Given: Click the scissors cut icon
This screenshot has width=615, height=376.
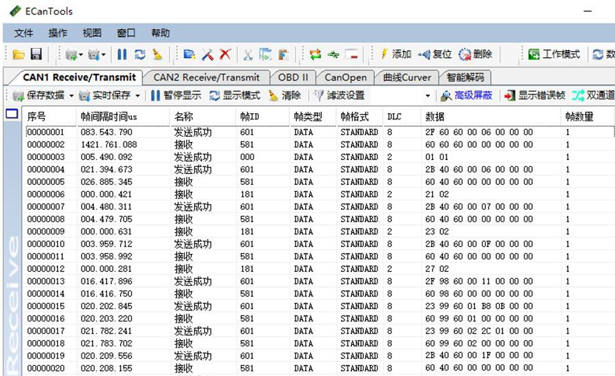Looking at the screenshot, I should pos(246,55).
